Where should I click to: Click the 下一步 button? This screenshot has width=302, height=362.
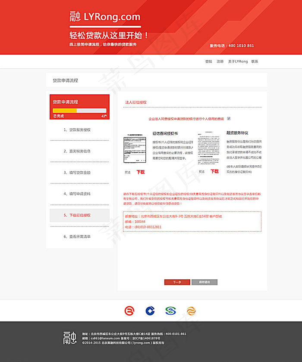click(x=177, y=282)
